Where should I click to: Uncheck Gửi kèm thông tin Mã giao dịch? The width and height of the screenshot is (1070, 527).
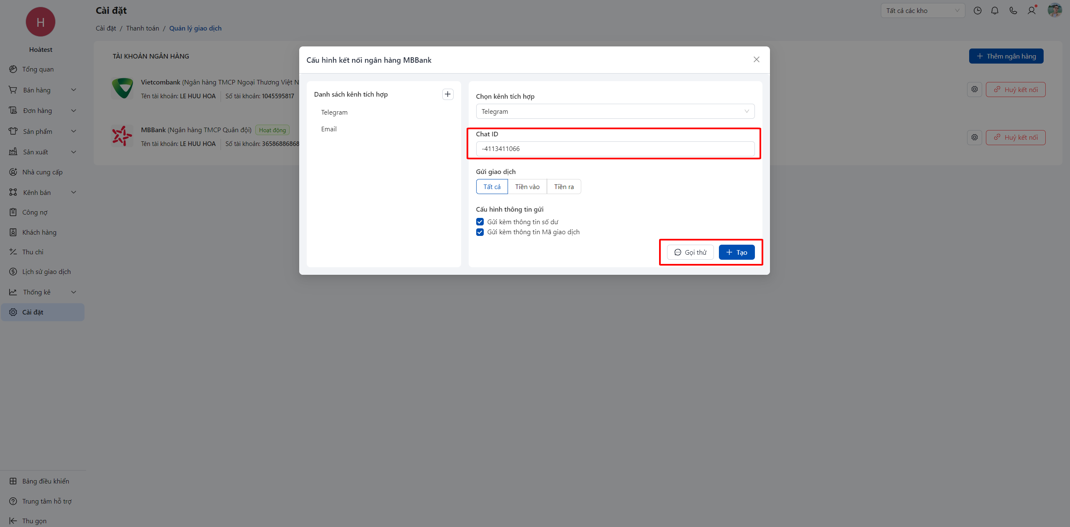coord(480,232)
